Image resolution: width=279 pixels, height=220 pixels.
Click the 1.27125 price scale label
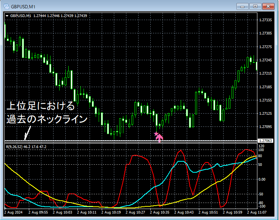click(x=266, y=114)
